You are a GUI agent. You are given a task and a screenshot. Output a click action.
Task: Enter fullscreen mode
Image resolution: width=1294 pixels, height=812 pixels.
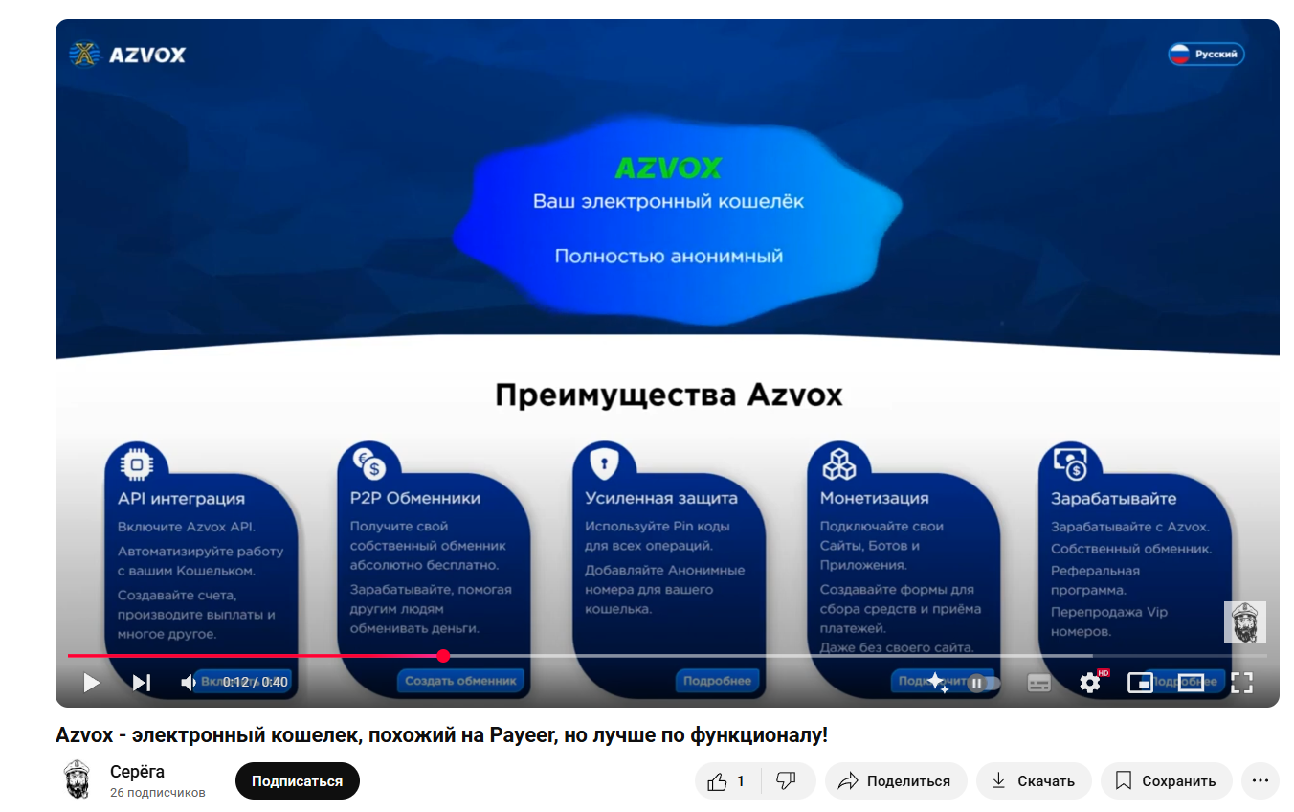tap(1241, 683)
